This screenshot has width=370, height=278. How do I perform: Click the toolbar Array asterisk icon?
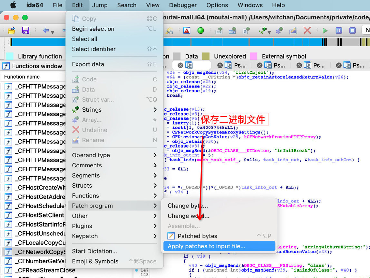pyautogui.click(x=279, y=30)
